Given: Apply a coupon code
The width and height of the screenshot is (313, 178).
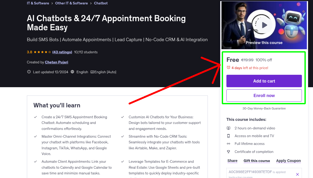Looking at the screenshot, I should click(x=288, y=161).
